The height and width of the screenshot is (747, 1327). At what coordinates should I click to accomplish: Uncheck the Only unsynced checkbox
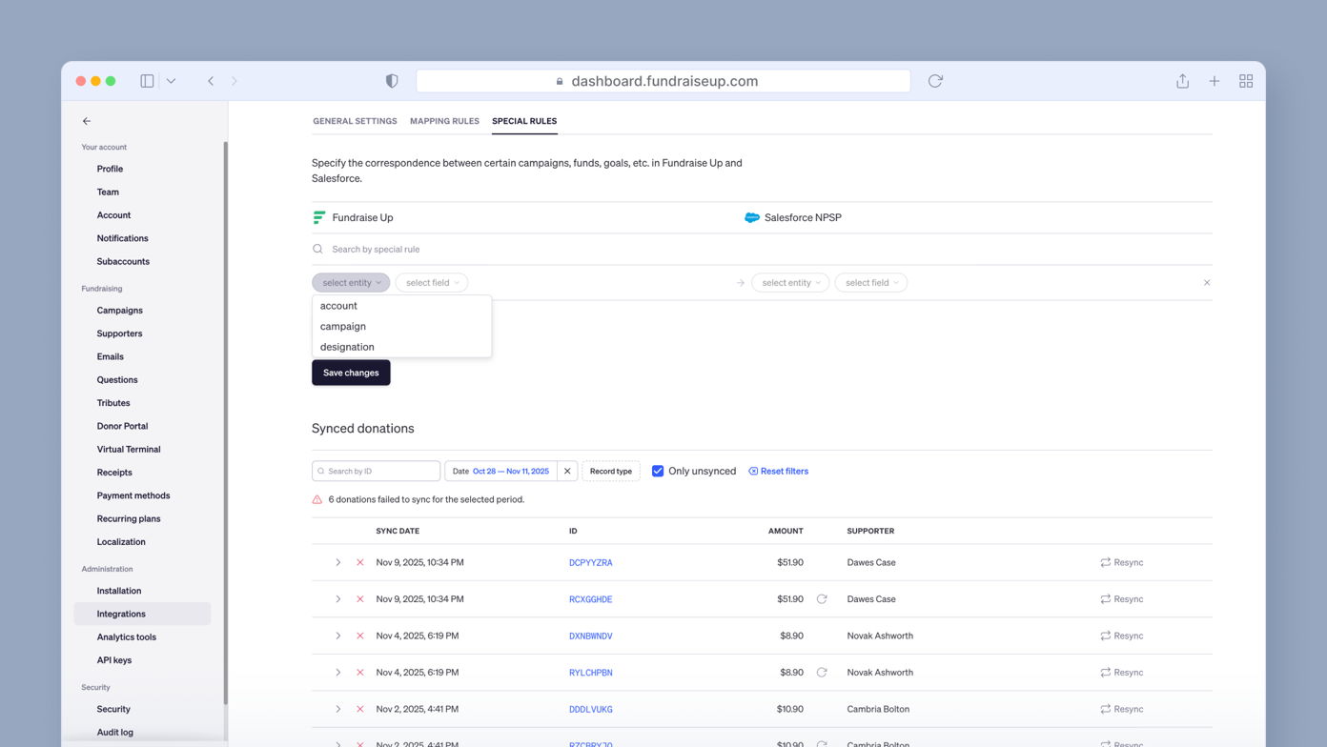[x=658, y=471]
